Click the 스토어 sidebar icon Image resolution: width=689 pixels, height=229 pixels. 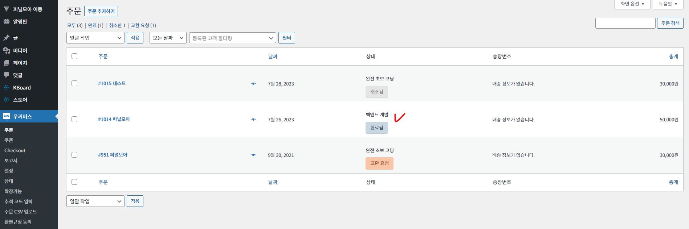(x=7, y=100)
